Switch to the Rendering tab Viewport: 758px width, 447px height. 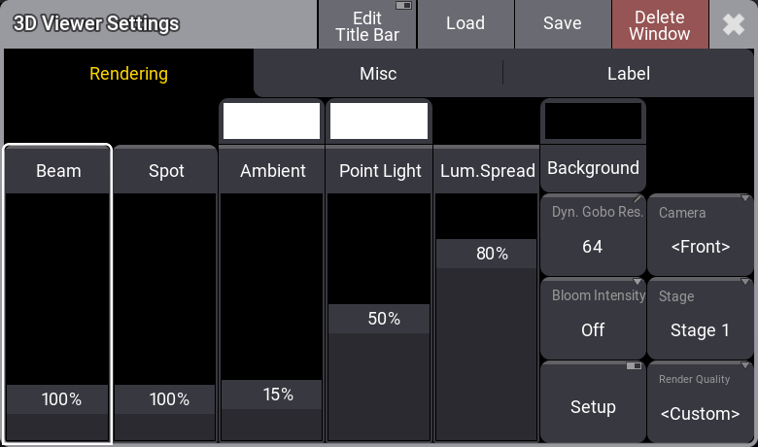[128, 74]
